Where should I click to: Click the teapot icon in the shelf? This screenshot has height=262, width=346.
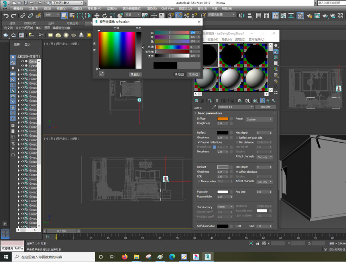tap(73, 35)
